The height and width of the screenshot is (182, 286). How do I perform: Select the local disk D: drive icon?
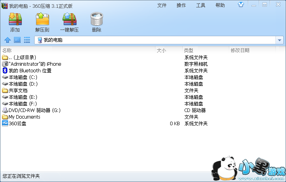coord(5,84)
